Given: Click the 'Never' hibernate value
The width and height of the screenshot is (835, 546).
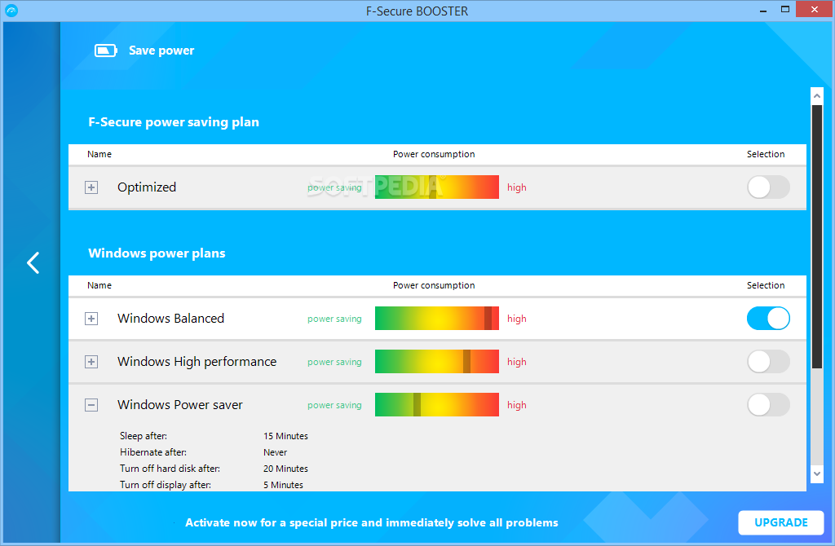Looking at the screenshot, I should pos(275,452).
